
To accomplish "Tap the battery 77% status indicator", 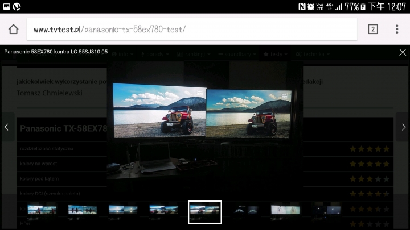I will (x=355, y=7).
